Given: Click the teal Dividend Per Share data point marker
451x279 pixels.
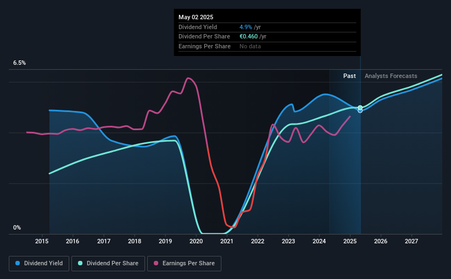Looking at the screenshot, I should click(360, 108).
